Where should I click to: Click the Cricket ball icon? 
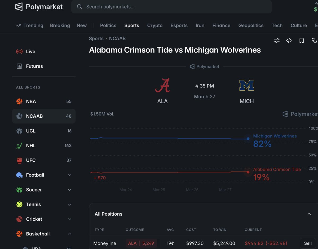click(19, 219)
